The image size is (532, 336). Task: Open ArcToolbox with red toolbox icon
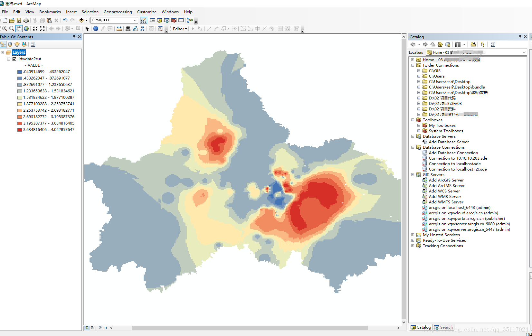(174, 20)
